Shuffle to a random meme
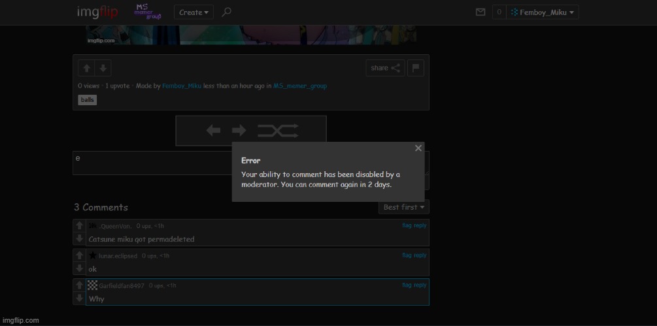 tap(278, 131)
